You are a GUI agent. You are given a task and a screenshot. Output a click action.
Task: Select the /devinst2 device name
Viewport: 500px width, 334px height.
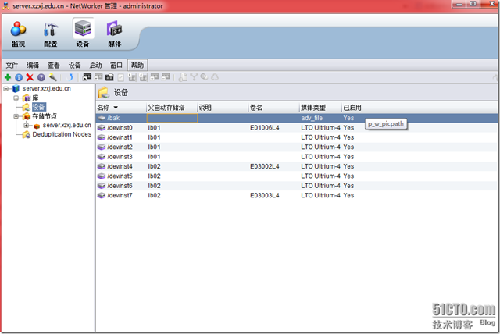click(x=120, y=147)
